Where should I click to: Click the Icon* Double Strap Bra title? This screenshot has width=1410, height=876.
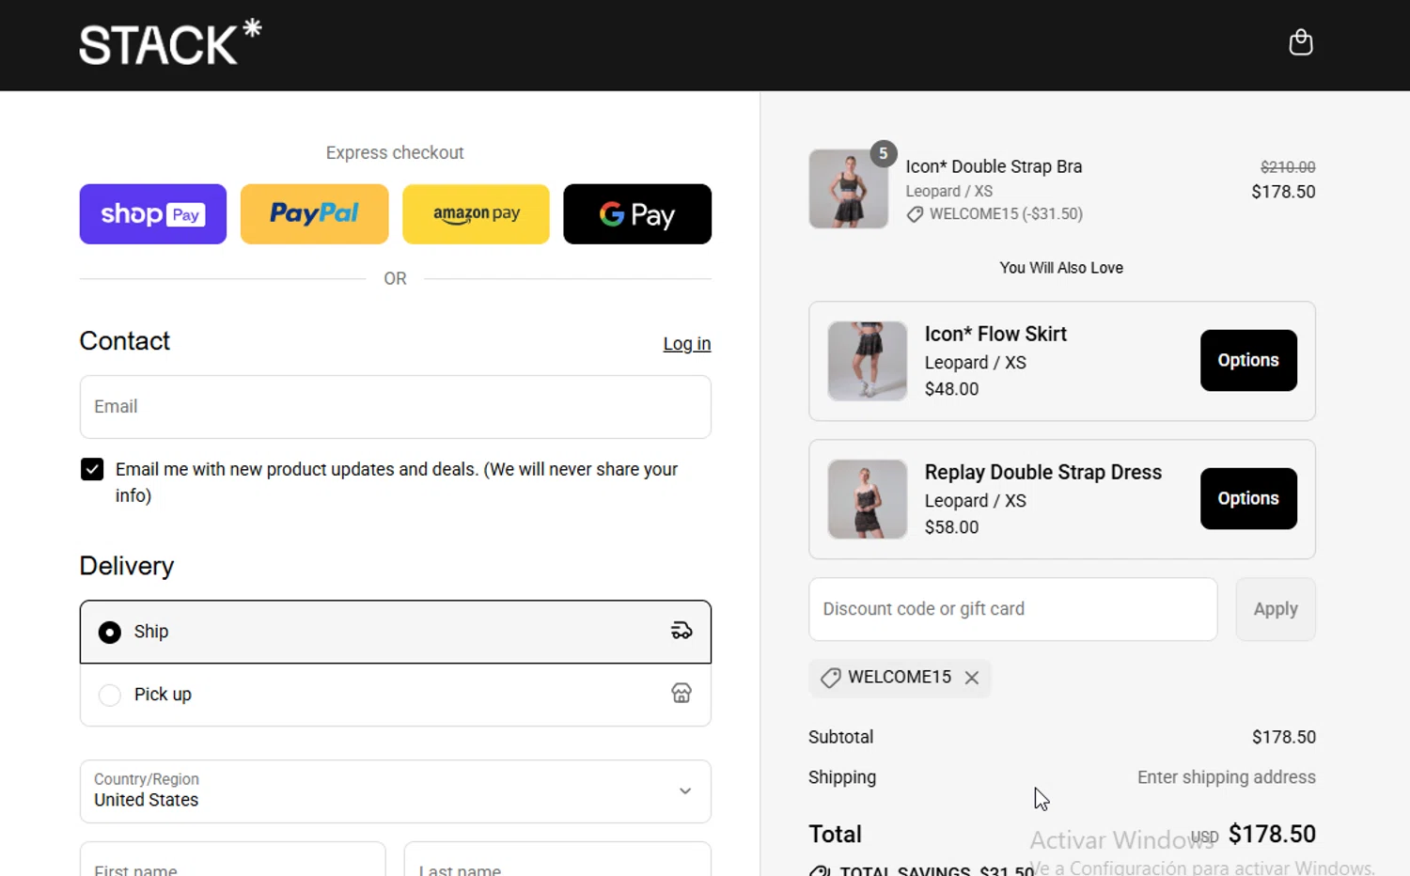point(994,166)
